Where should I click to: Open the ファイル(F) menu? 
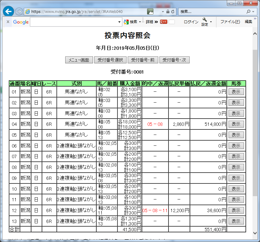click(230, 22)
